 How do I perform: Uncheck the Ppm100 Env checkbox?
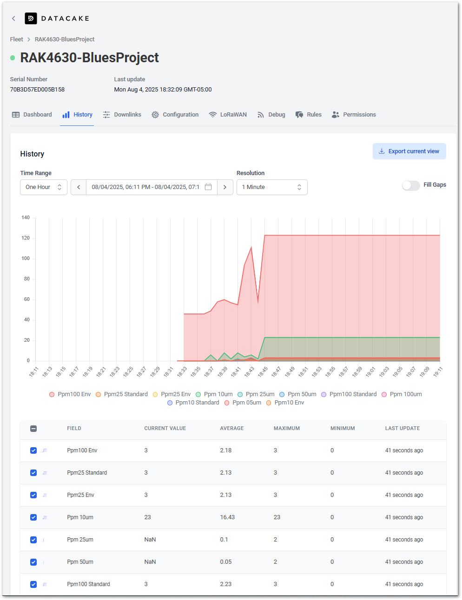[33, 450]
